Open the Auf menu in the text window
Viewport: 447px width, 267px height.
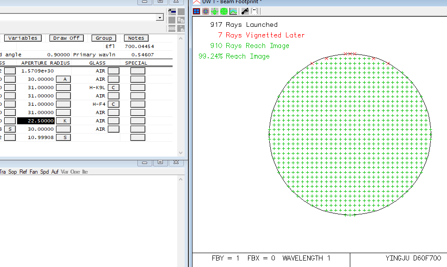tap(55, 172)
